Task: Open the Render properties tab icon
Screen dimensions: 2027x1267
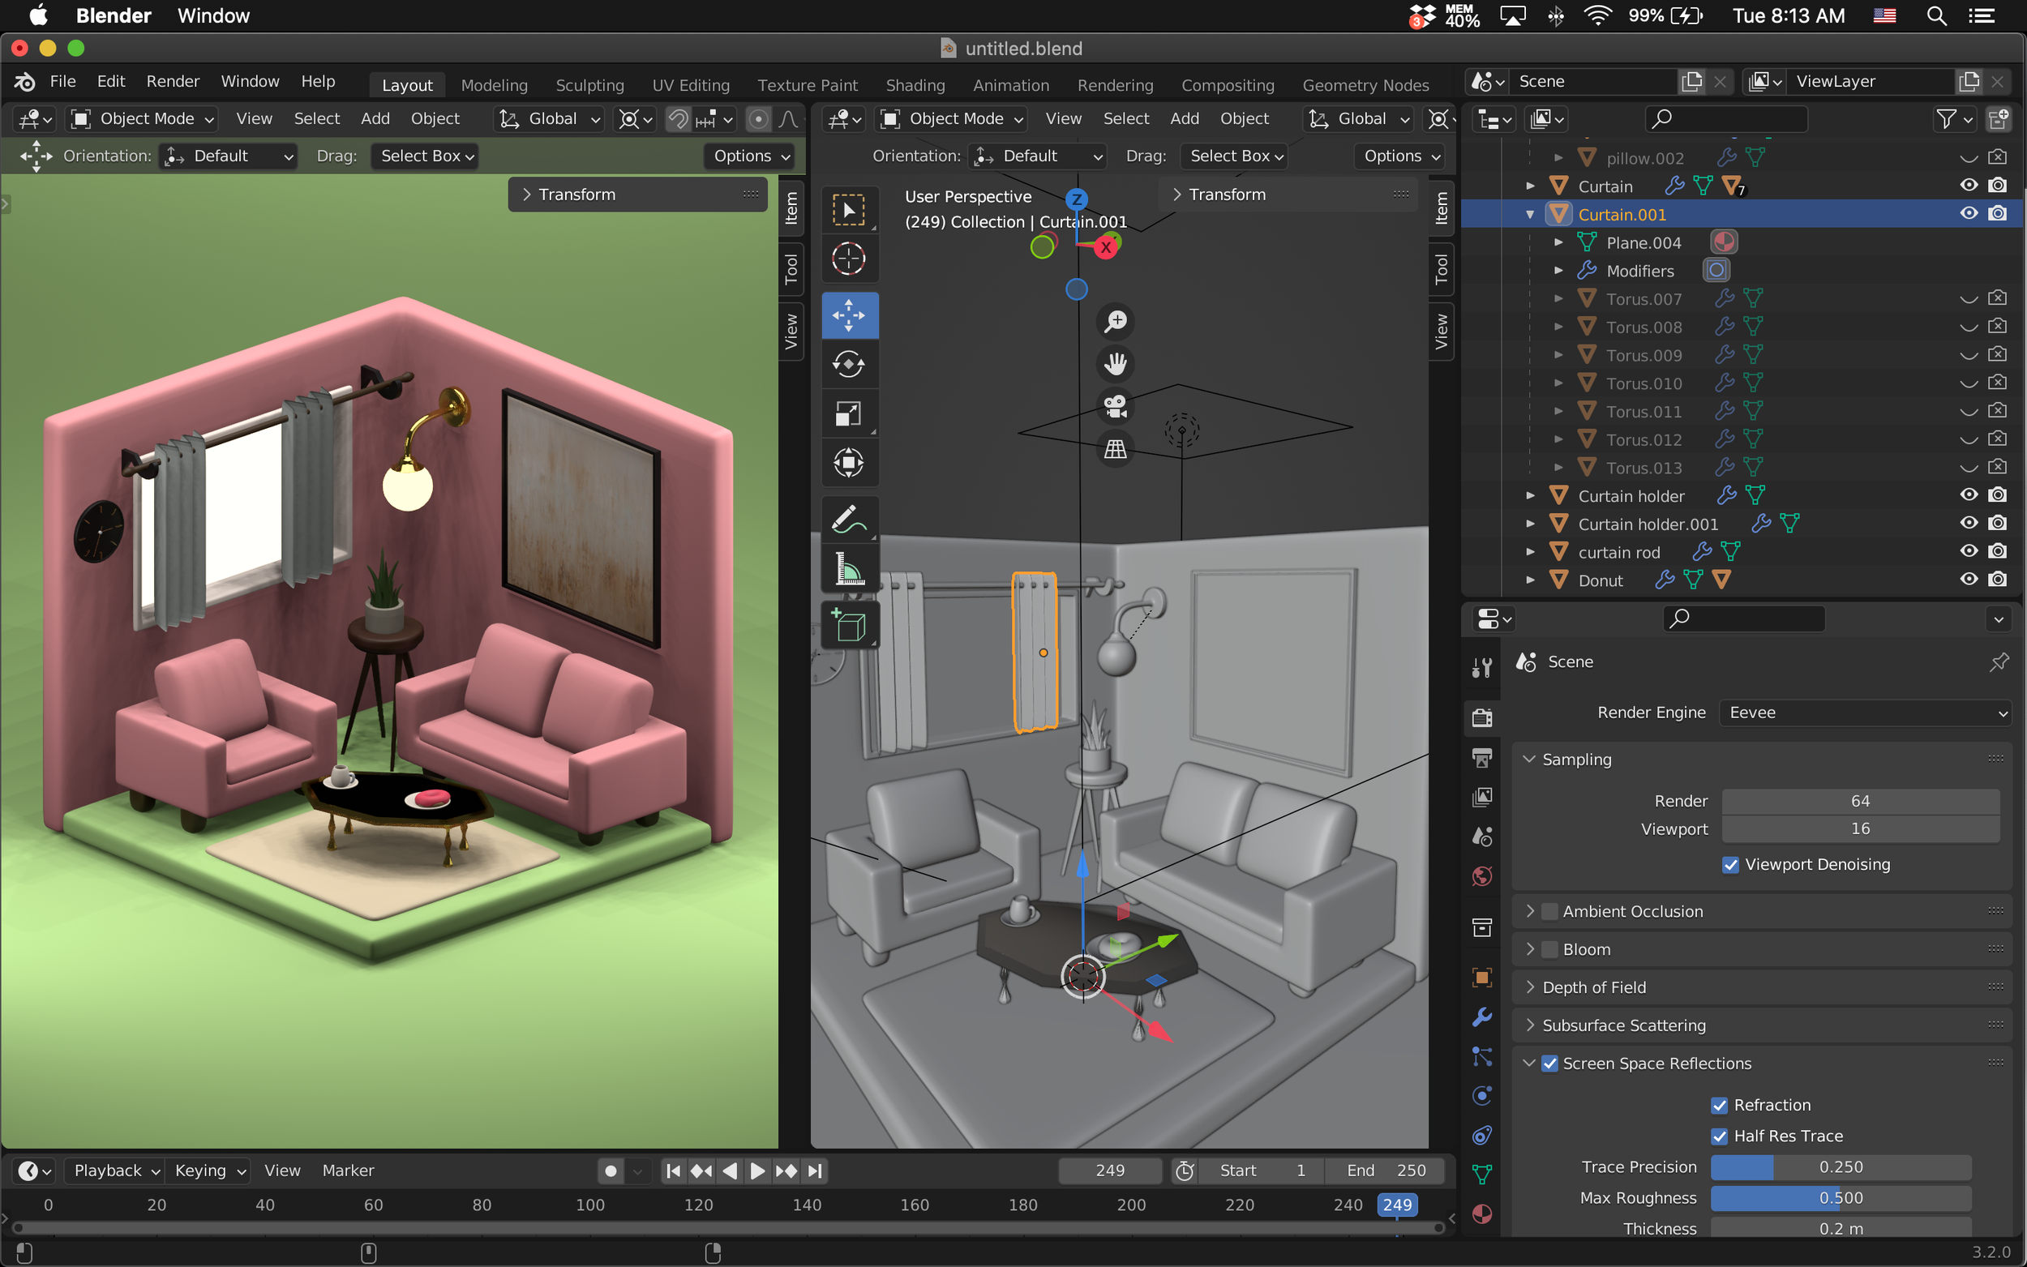Action: 1481,717
